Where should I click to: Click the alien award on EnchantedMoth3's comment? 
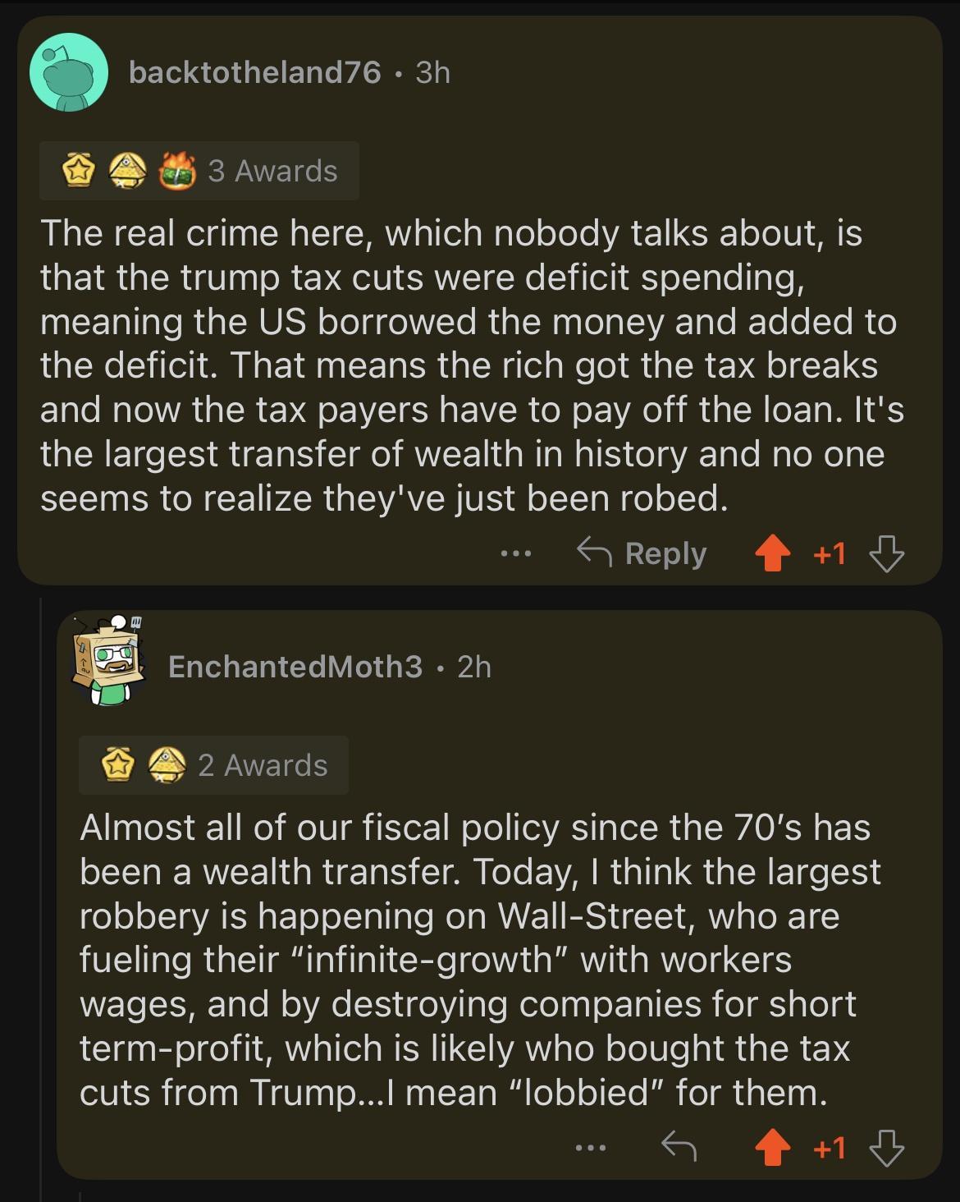point(165,765)
